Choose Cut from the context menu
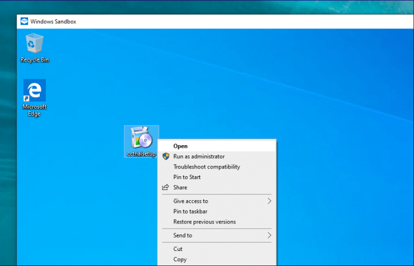The image size is (414, 266). (x=217, y=249)
